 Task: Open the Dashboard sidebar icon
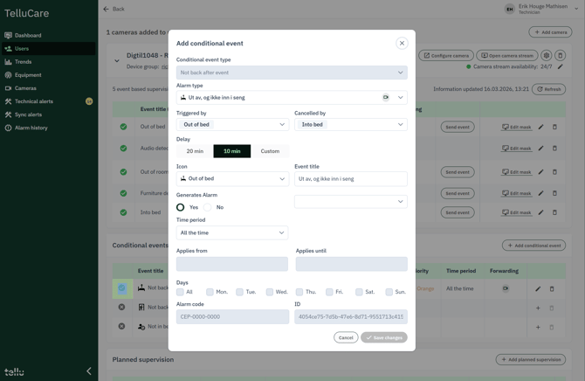[x=9, y=36]
